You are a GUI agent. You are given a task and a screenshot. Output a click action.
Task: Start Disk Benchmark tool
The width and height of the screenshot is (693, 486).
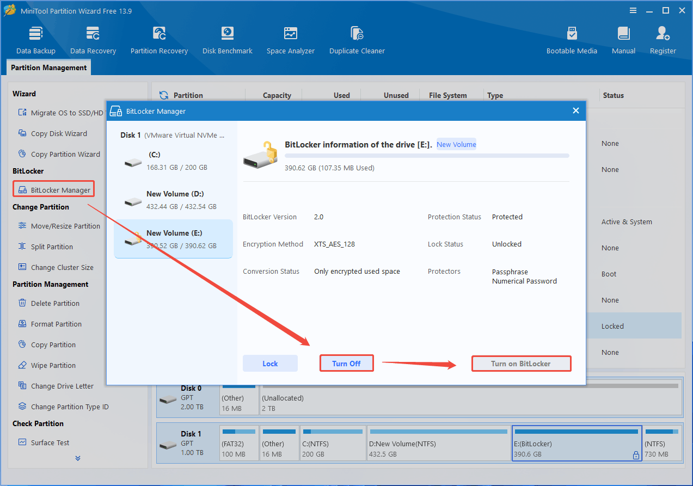point(228,40)
